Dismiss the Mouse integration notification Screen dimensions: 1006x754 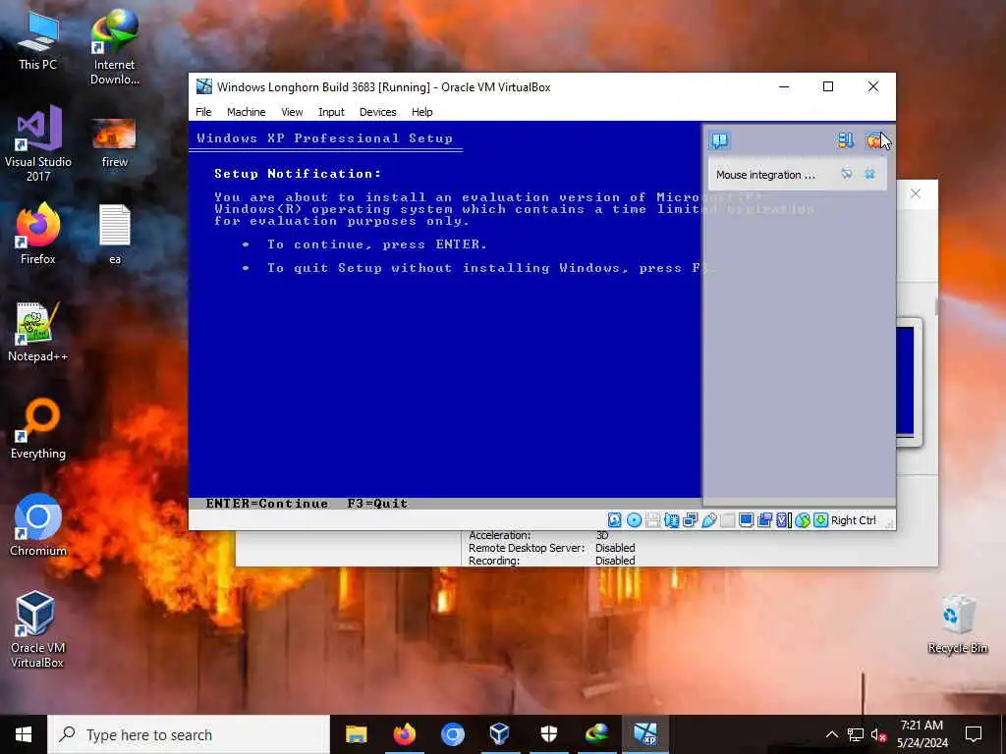(x=869, y=174)
